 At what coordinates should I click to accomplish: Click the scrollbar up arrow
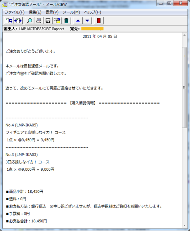pos(184,35)
